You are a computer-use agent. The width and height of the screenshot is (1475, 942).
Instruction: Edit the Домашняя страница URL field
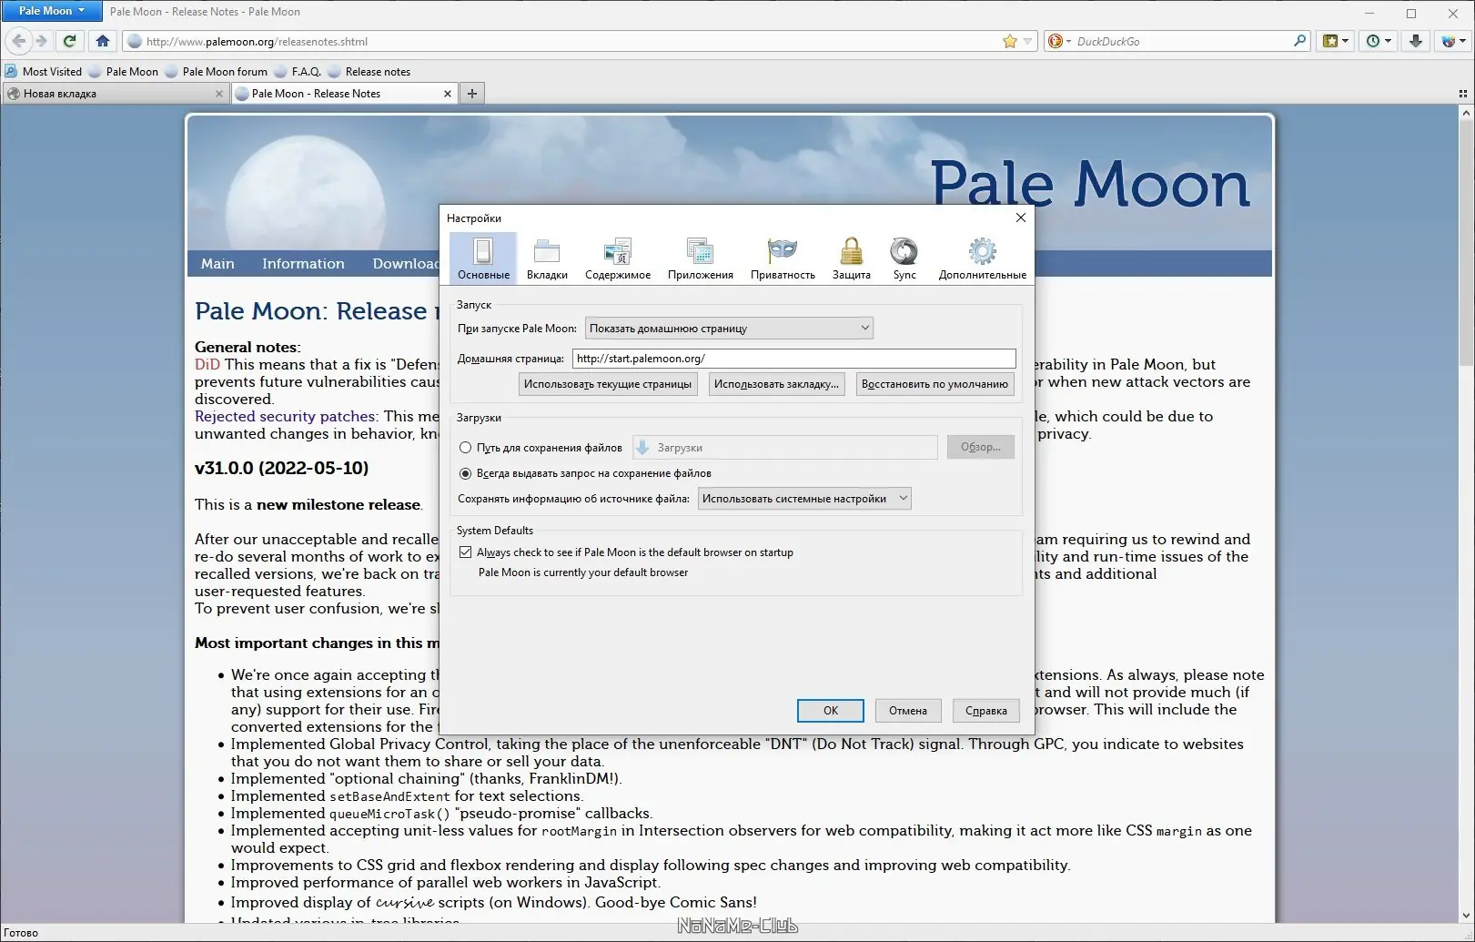(x=793, y=359)
